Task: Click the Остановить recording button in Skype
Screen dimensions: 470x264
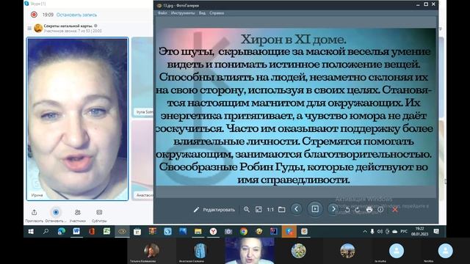Action: click(56, 212)
